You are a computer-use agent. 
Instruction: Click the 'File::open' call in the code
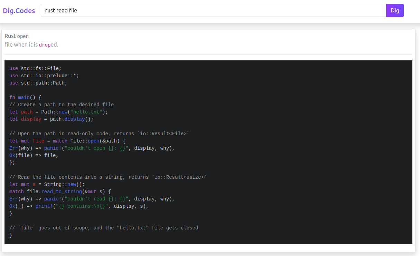tap(83, 141)
